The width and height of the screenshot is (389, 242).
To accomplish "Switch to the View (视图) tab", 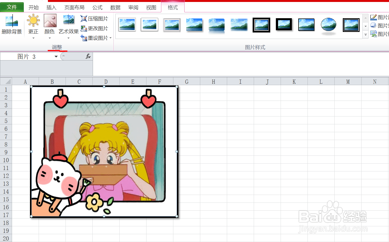I will click(151, 8).
